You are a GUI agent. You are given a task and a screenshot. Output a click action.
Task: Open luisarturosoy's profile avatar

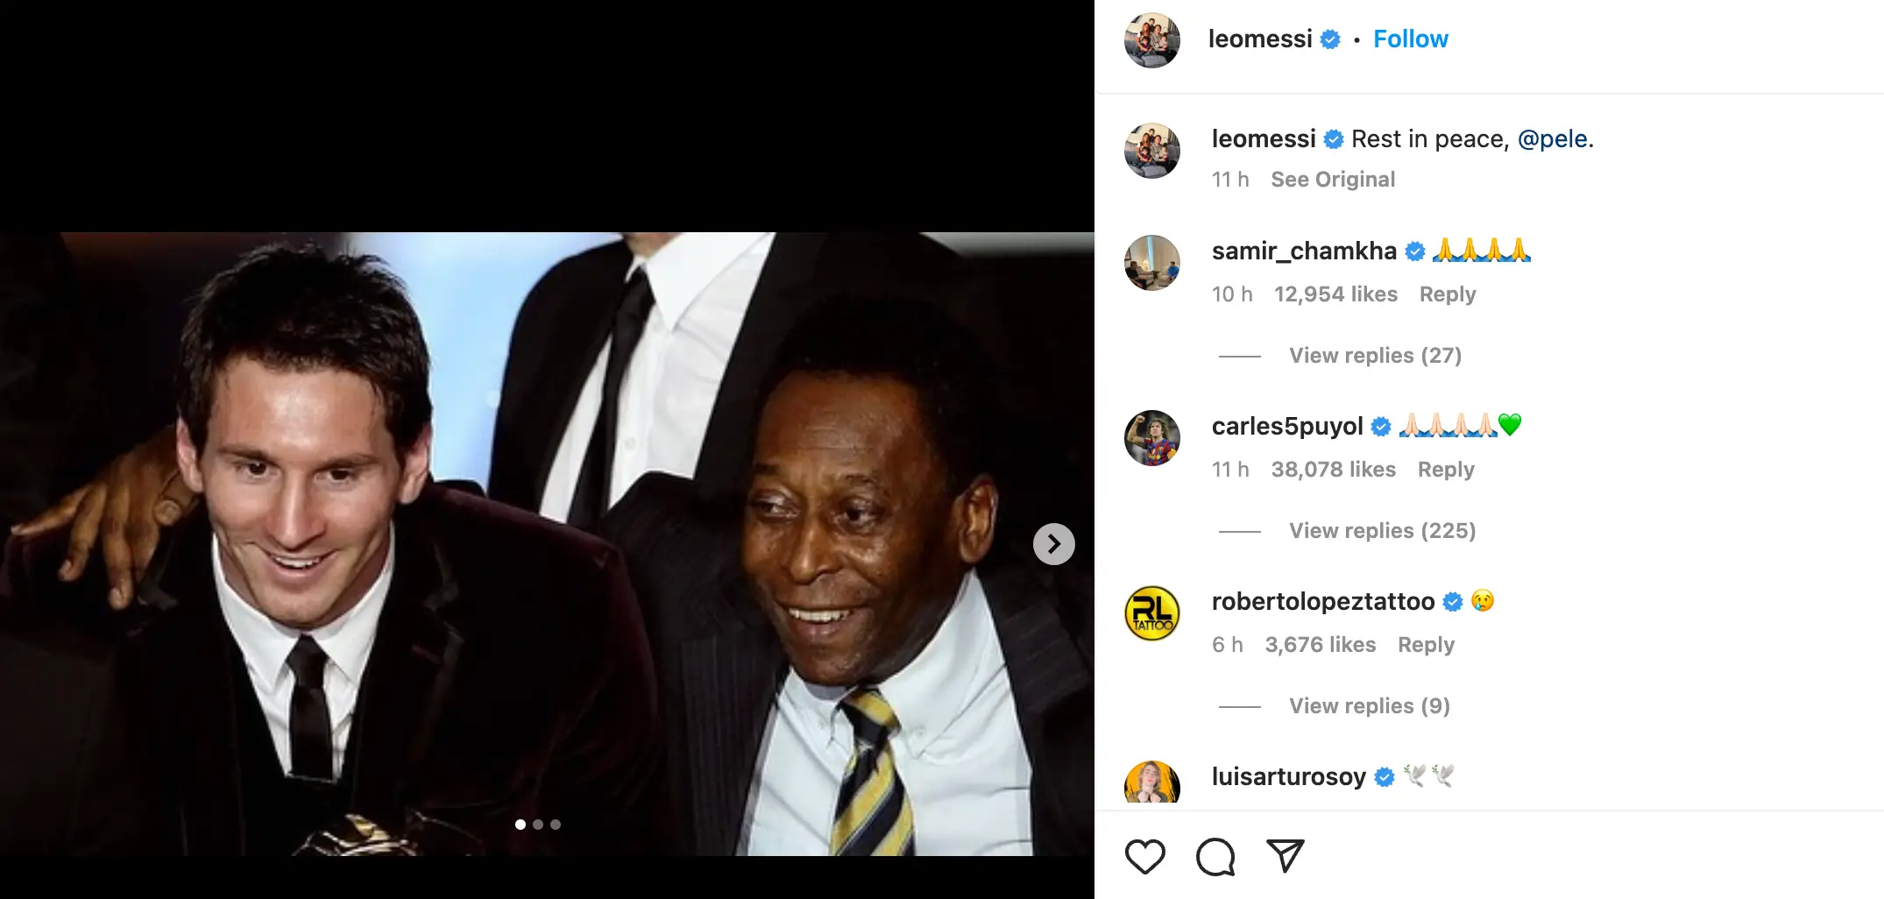[1151, 782]
